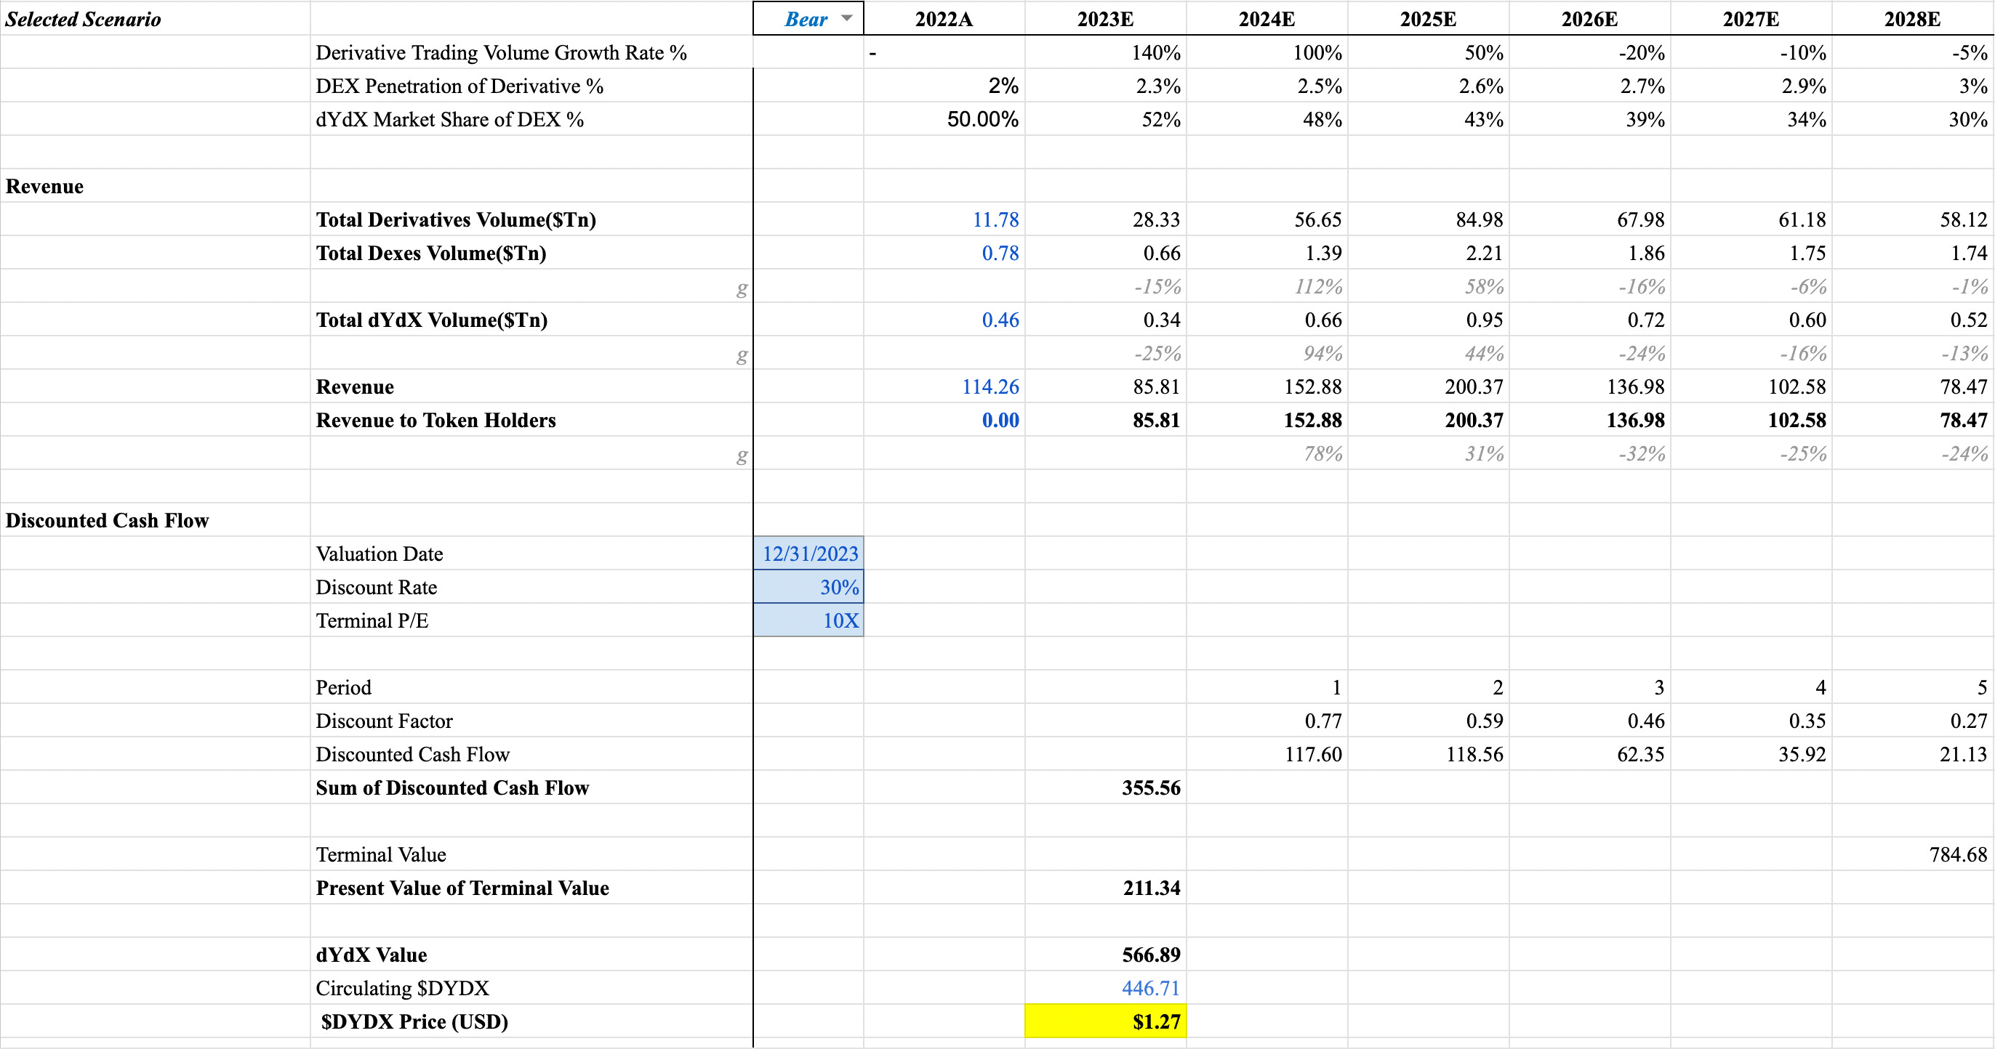Viewport: 1995px width, 1049px height.
Task: Click the 58.12 derivatives volume cell
Action: 1912,219
